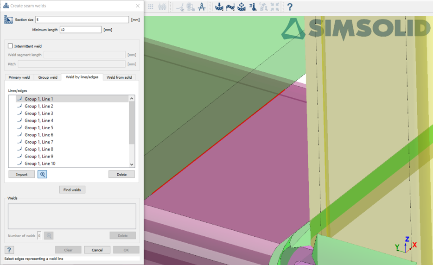Click the Import button
The width and height of the screenshot is (433, 265).
22,175
